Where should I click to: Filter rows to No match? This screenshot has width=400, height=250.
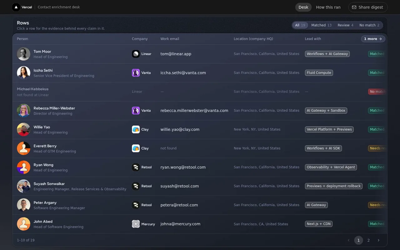[x=369, y=25]
